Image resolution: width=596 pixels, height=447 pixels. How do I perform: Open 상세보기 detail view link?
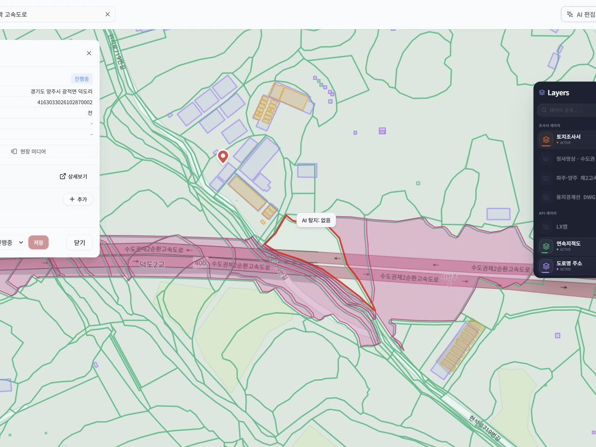click(x=73, y=176)
